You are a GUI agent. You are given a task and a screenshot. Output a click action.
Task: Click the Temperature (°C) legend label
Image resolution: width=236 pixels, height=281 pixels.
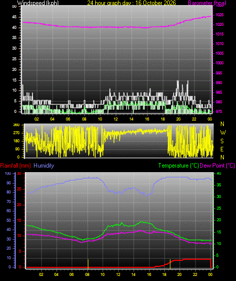point(178,166)
